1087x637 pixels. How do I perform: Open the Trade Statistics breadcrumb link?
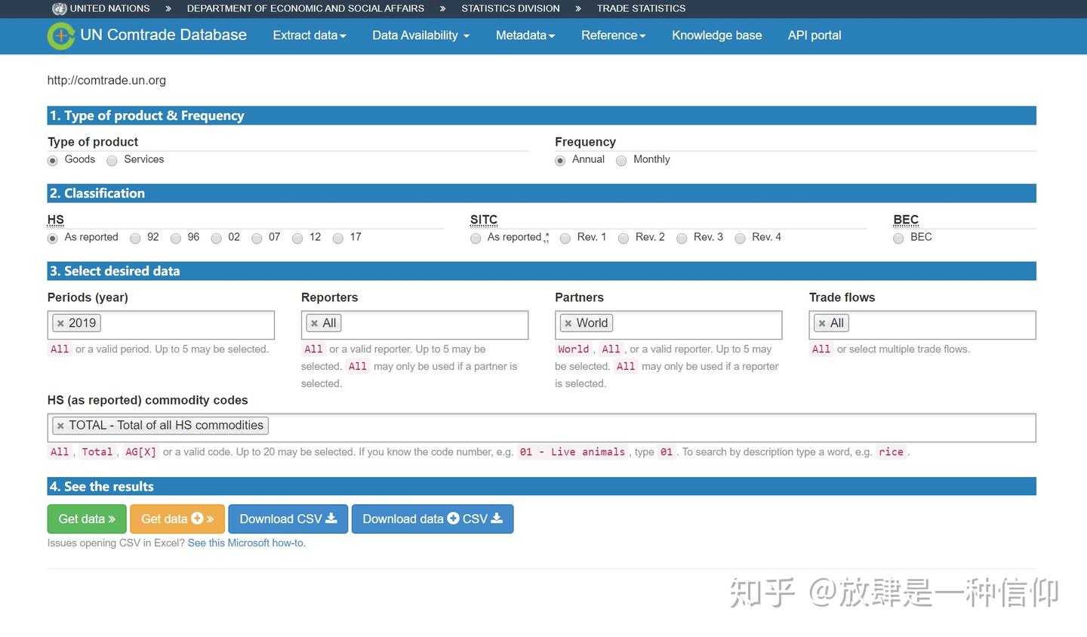[642, 8]
